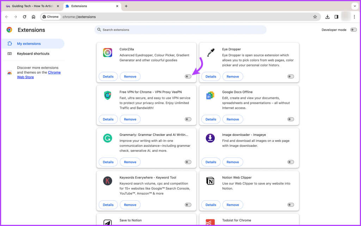
Task: Open Details for Eye Dropper
Action: pyautogui.click(x=211, y=76)
